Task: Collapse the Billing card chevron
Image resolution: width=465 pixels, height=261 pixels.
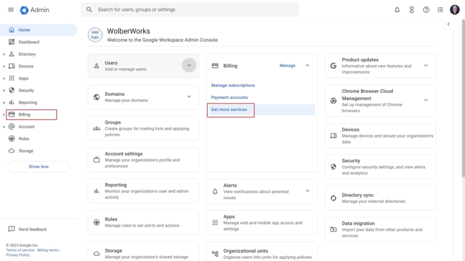Action: (307, 65)
